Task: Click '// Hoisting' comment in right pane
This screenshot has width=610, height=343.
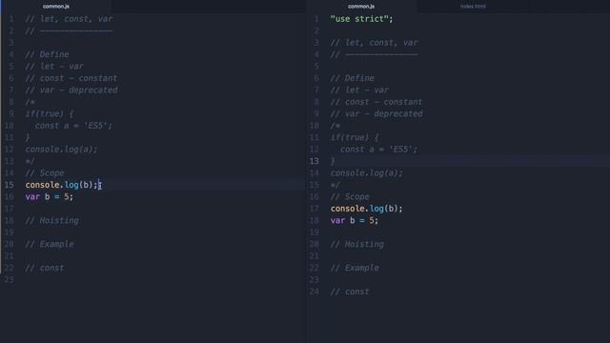Action: point(356,244)
